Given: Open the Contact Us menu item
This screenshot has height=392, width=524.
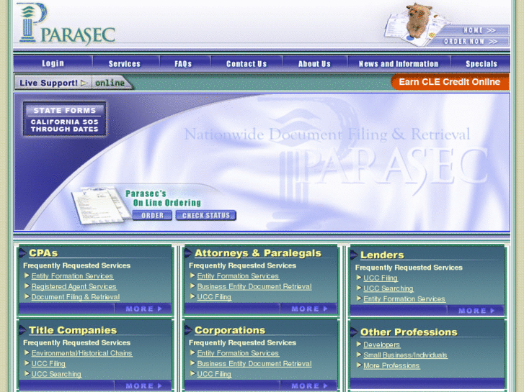Looking at the screenshot, I should click(247, 64).
